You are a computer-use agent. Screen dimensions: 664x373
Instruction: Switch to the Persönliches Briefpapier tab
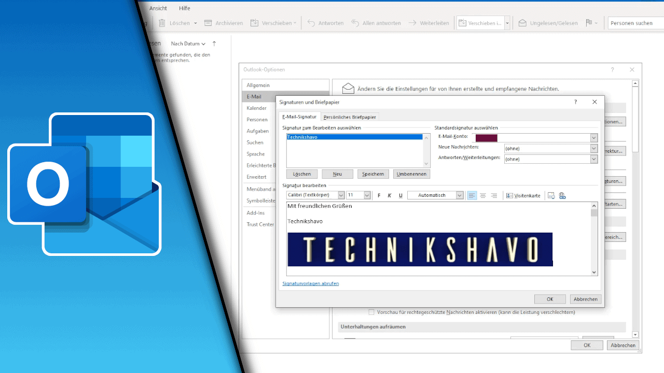pyautogui.click(x=350, y=117)
